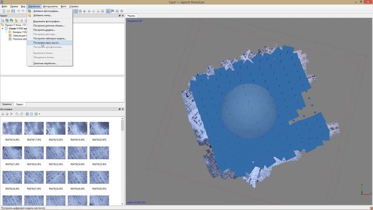Choose Выровнять фотографии... menu entry

click(50, 22)
